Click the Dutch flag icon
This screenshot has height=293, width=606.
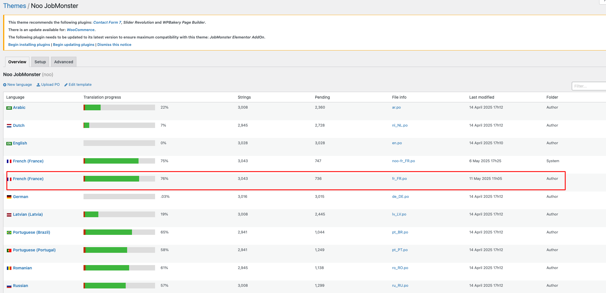[9, 126]
